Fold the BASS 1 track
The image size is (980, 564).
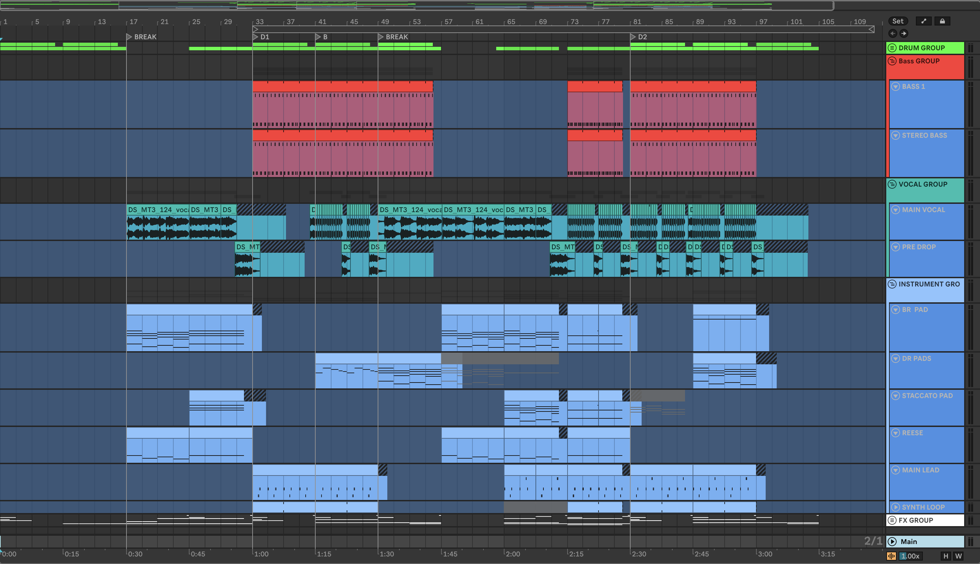point(896,86)
